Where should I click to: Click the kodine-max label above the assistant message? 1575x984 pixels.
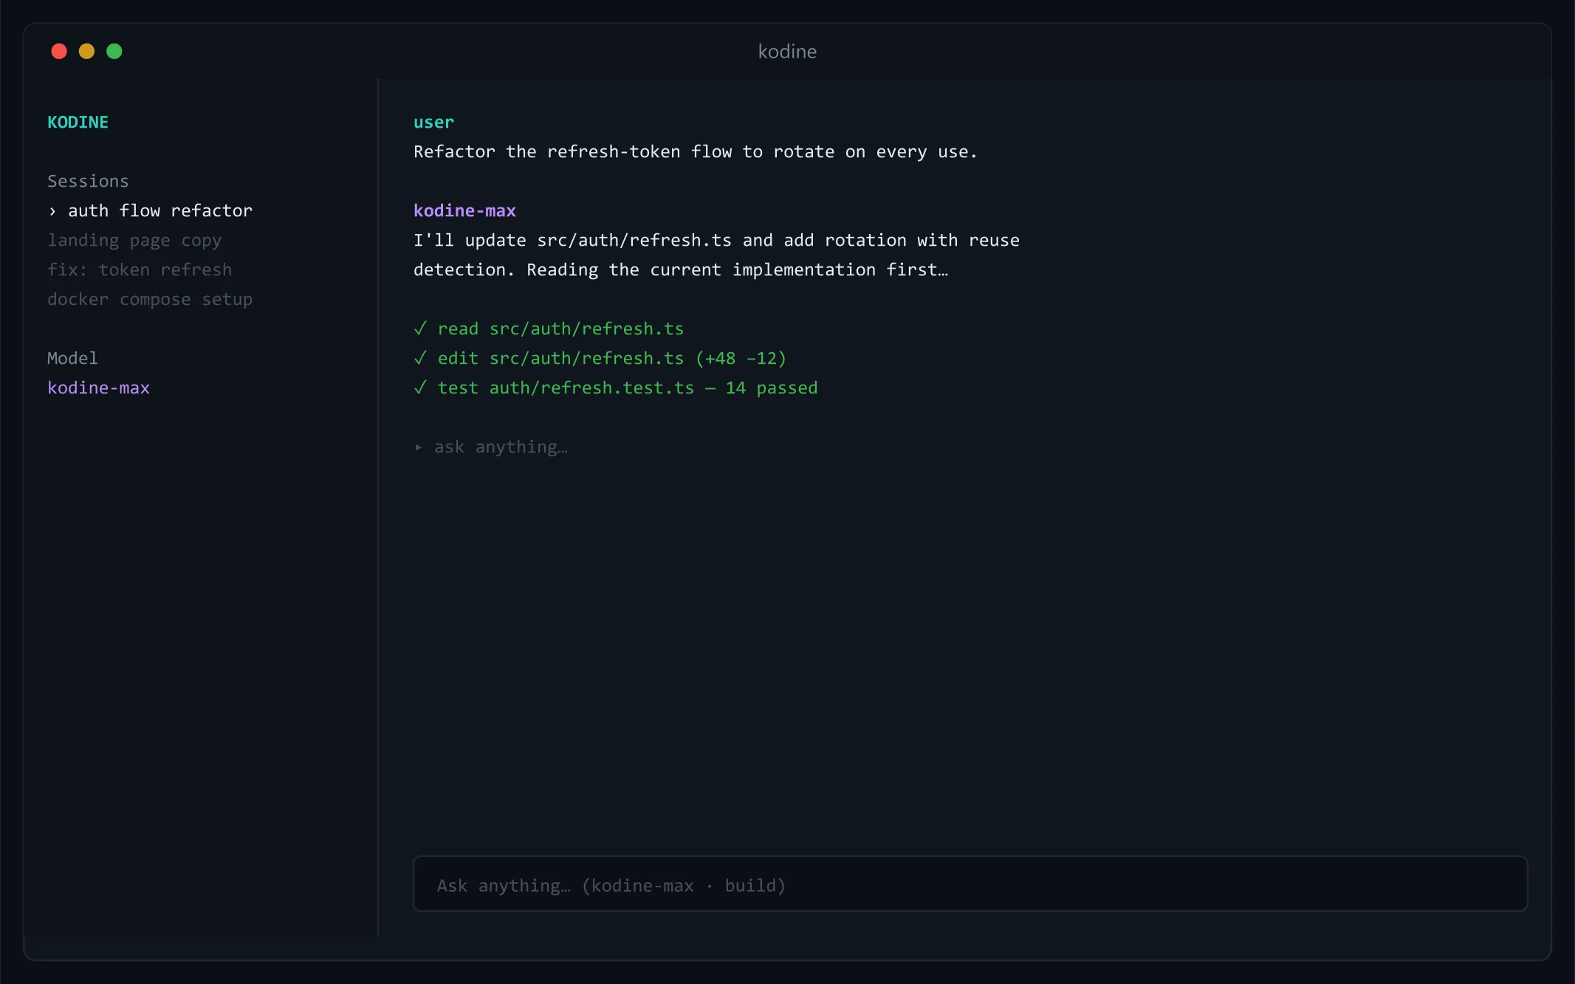tap(464, 211)
